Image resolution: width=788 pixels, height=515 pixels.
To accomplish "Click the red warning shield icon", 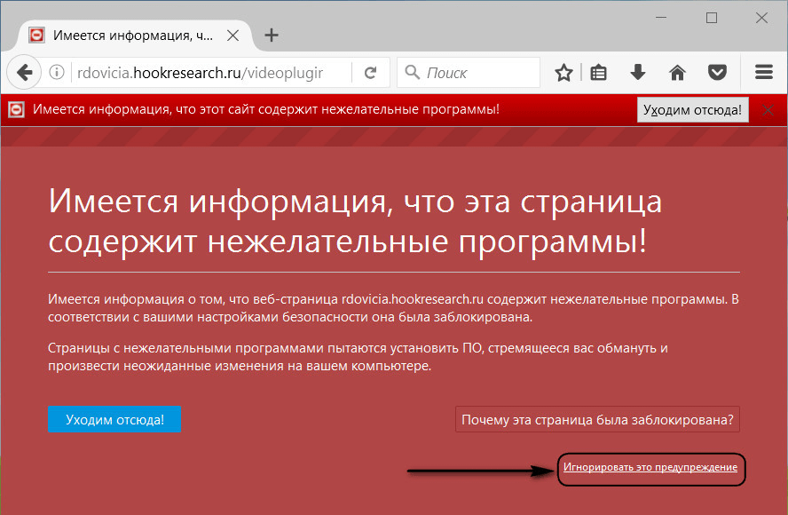I will point(14,109).
